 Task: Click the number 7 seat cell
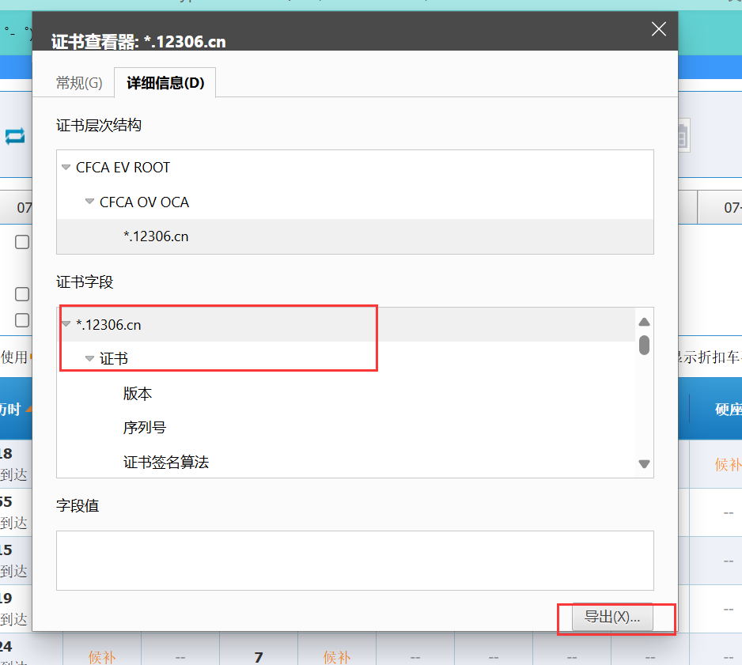[x=259, y=657]
